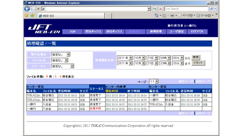242x136 pixels.
Task: Click the ステータス column header
Action: 97,89
